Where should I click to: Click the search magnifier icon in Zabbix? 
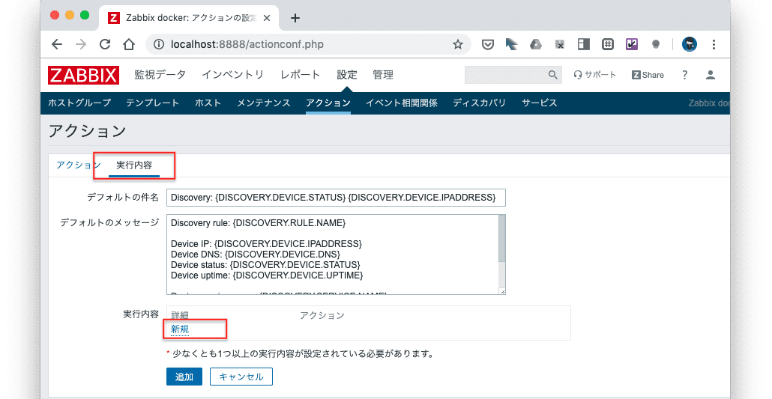tap(553, 75)
